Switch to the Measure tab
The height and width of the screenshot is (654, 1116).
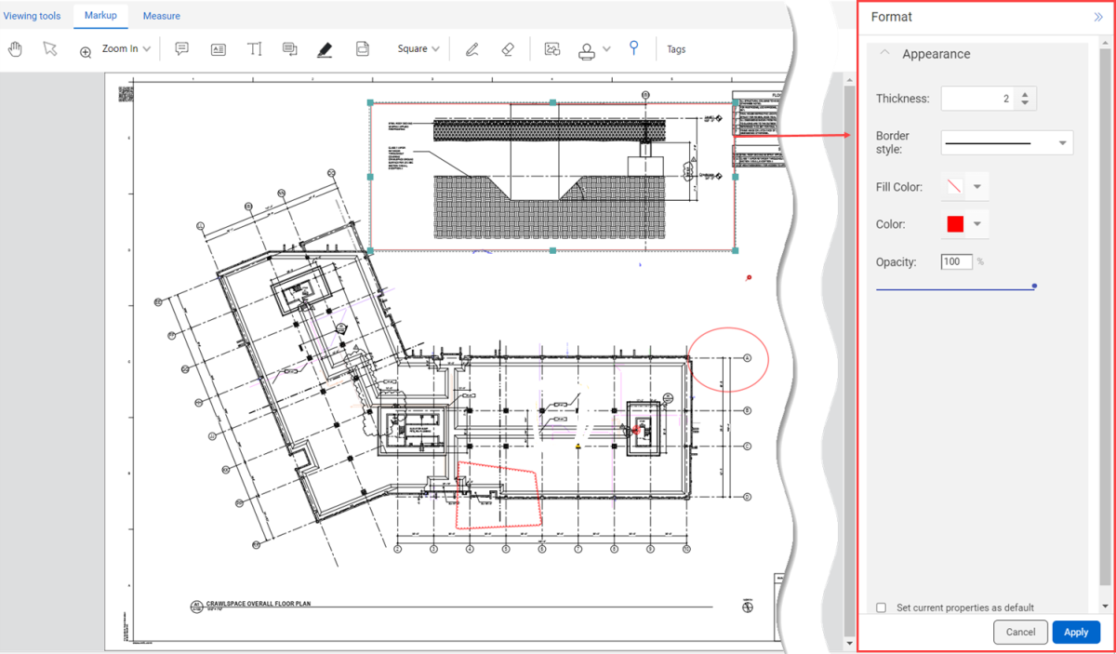(x=162, y=16)
